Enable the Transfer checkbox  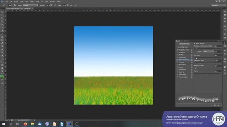click(178, 62)
